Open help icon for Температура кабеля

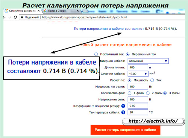(123, 112)
